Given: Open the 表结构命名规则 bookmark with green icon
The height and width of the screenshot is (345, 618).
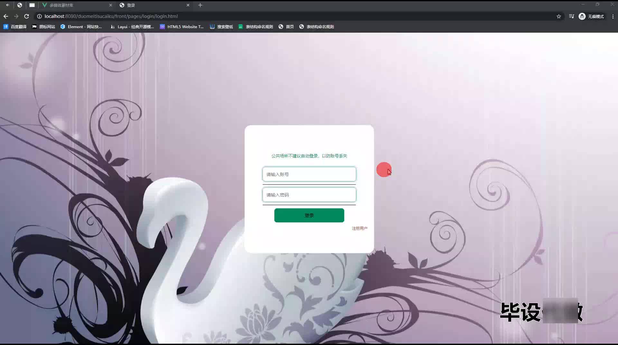Looking at the screenshot, I should coord(256,27).
